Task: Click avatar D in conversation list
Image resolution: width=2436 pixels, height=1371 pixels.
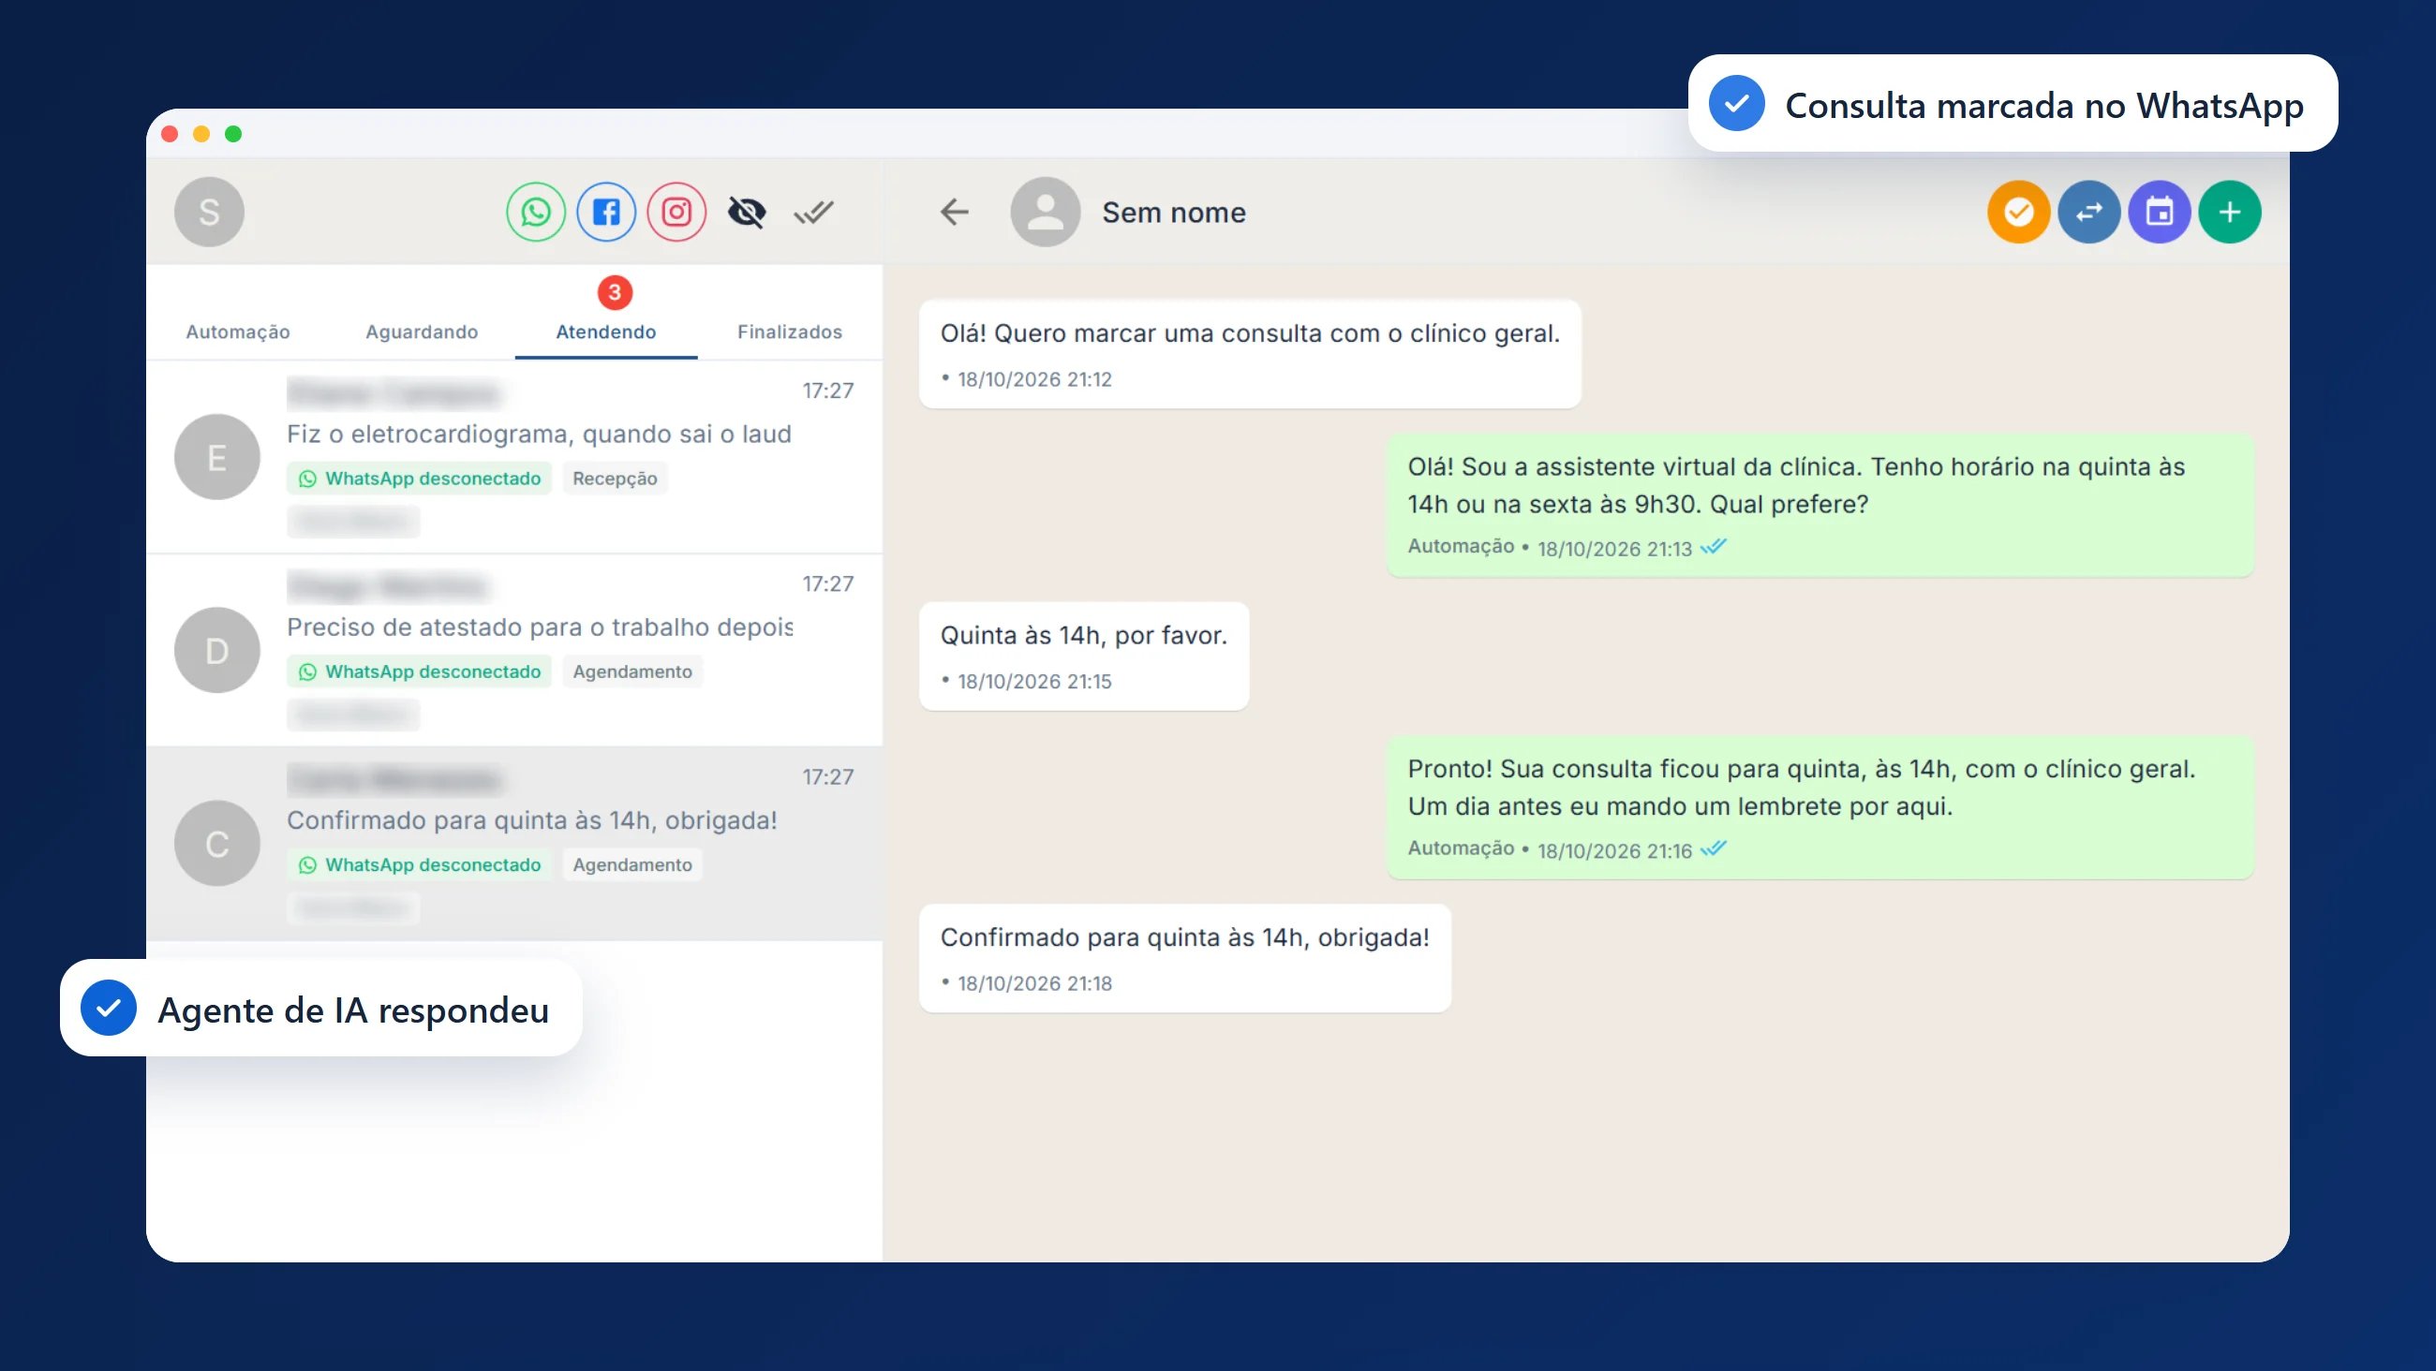Action: pos(216,651)
